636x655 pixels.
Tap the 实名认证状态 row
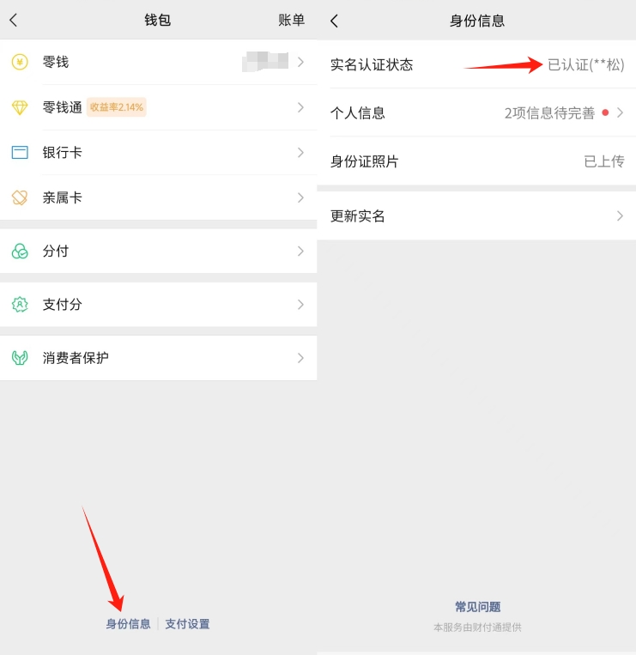[x=476, y=64]
